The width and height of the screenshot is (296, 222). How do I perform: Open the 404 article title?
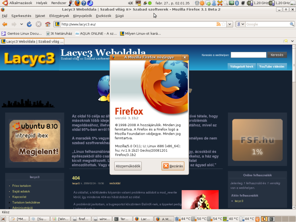click(x=76, y=178)
